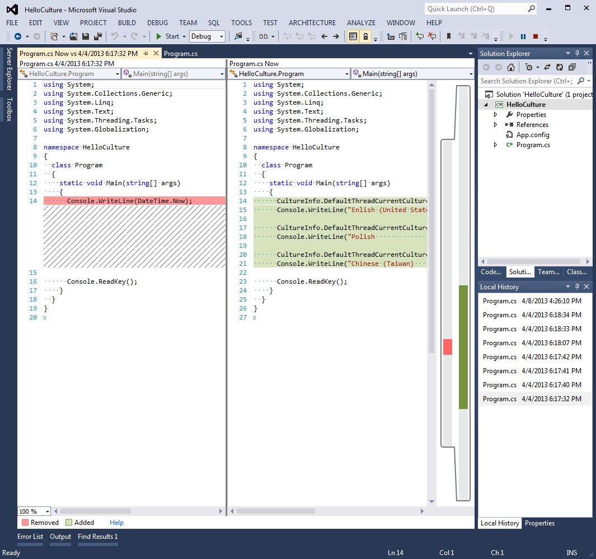The height and width of the screenshot is (559, 596).
Task: Click Sync with Active Document icon
Action: click(x=547, y=67)
